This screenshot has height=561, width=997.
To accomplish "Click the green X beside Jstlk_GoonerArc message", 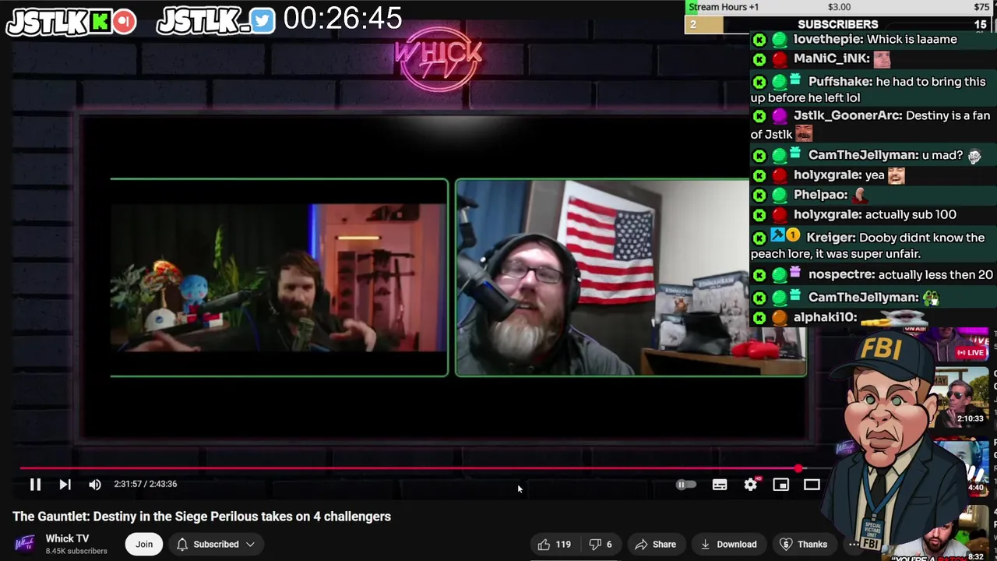I will click(x=759, y=116).
